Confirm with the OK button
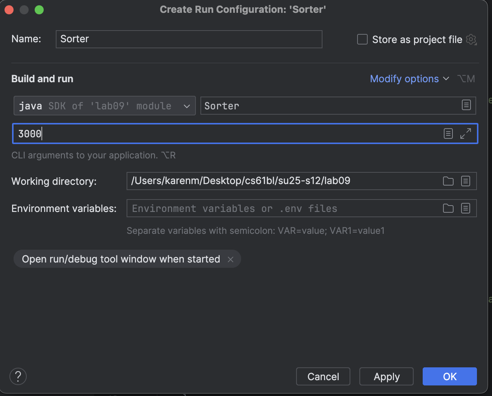The image size is (492, 396). [x=449, y=376]
